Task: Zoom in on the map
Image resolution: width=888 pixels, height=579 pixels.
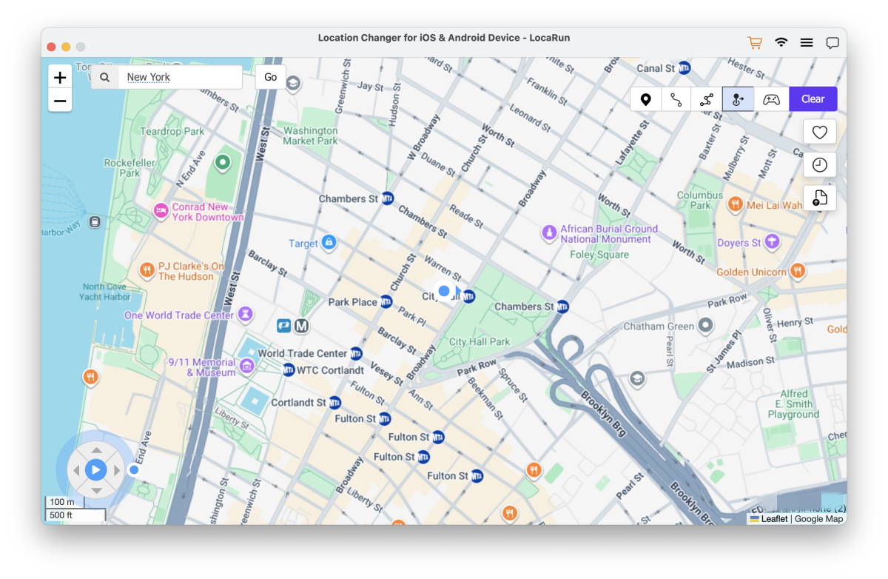Action: pyautogui.click(x=60, y=78)
